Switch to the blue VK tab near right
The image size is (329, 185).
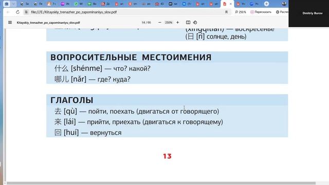(x=186, y=4)
